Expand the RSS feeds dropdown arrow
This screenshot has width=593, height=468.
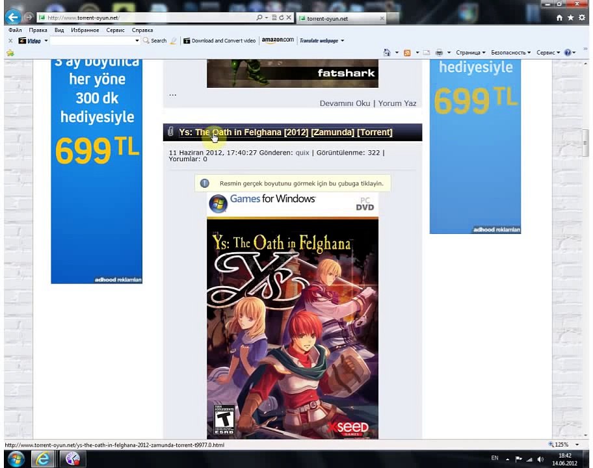(x=417, y=53)
